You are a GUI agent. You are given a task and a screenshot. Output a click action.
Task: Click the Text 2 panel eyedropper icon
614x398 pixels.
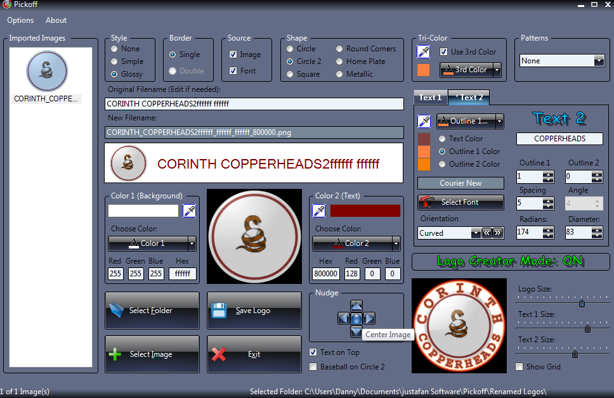(424, 121)
